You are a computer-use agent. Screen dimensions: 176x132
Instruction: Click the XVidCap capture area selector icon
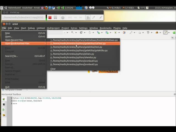click(x=88, y=17)
